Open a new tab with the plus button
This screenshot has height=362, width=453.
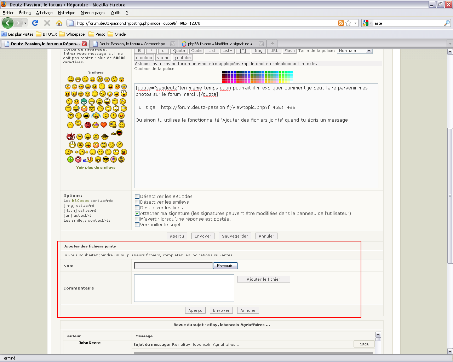pos(272,44)
